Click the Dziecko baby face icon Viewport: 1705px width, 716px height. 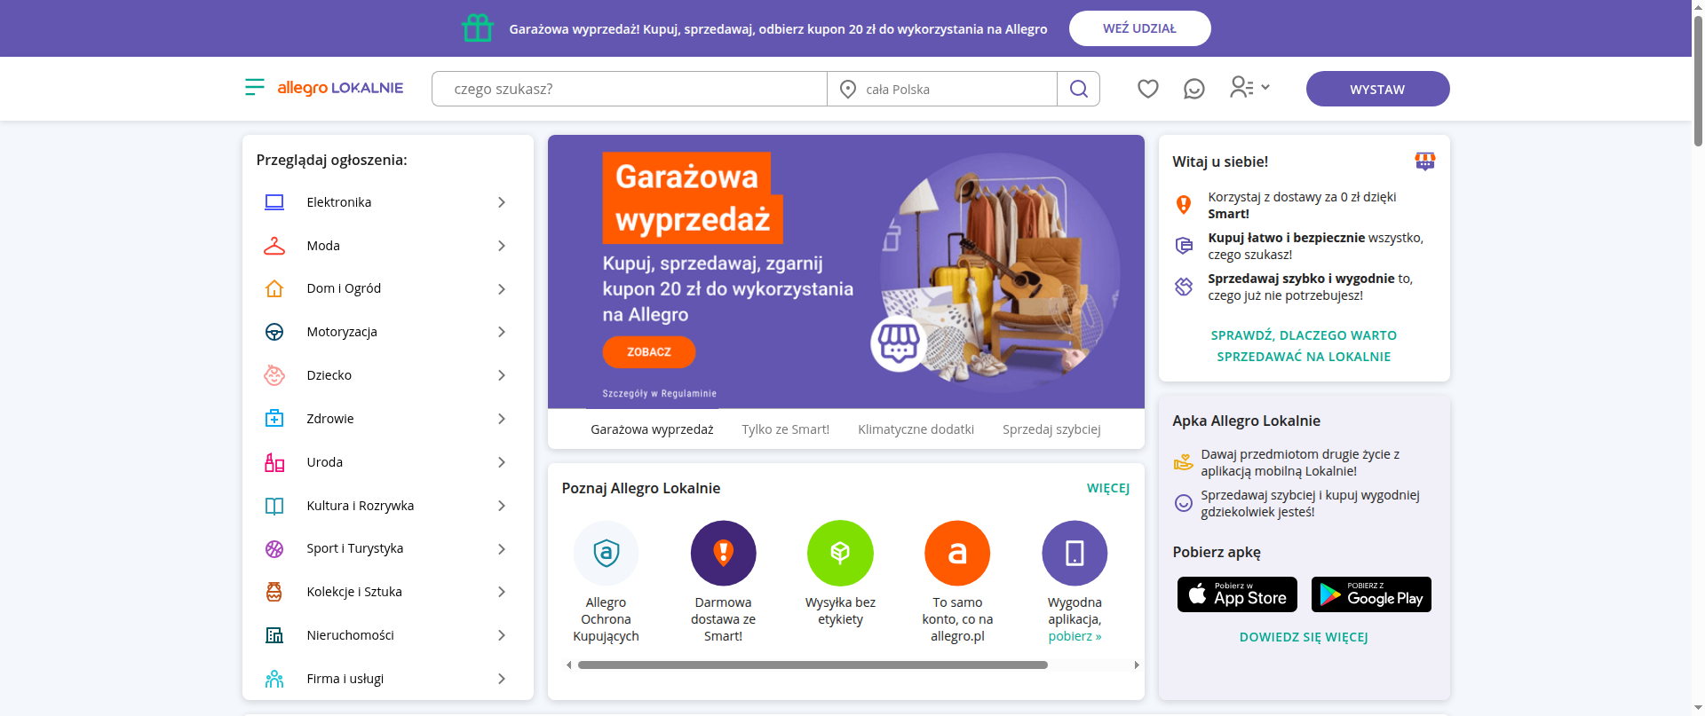(x=274, y=375)
